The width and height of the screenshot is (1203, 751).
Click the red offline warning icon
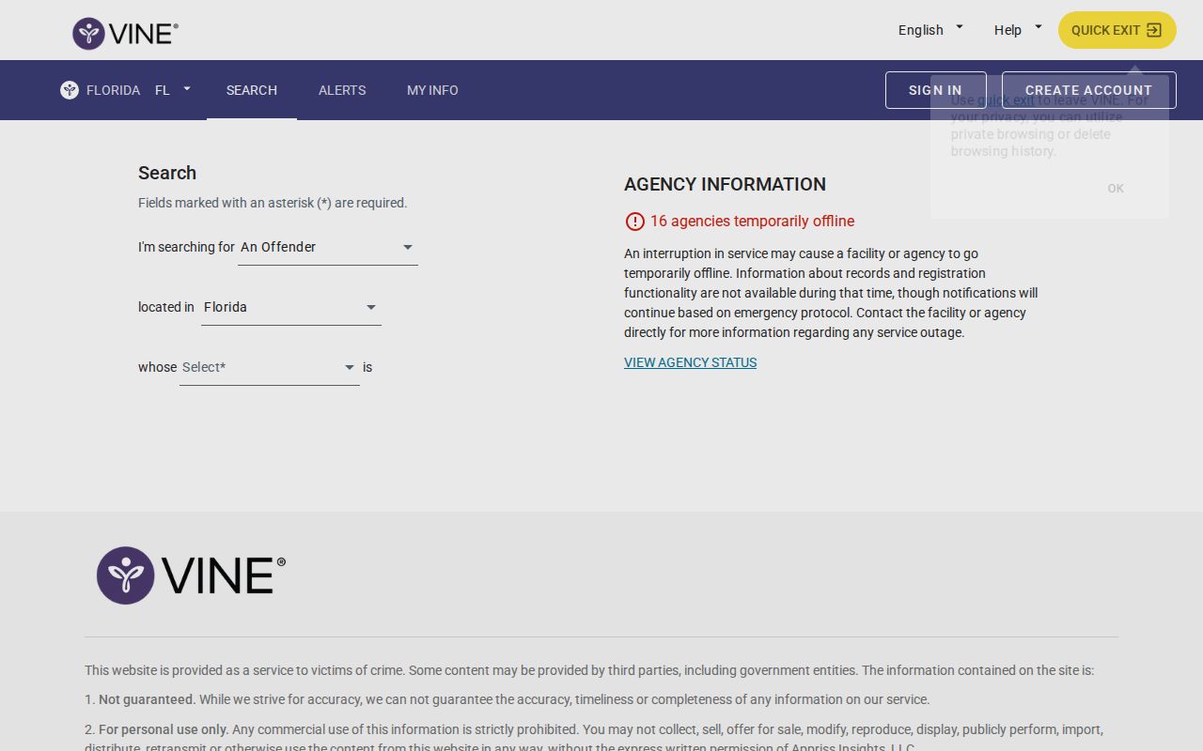pos(634,222)
